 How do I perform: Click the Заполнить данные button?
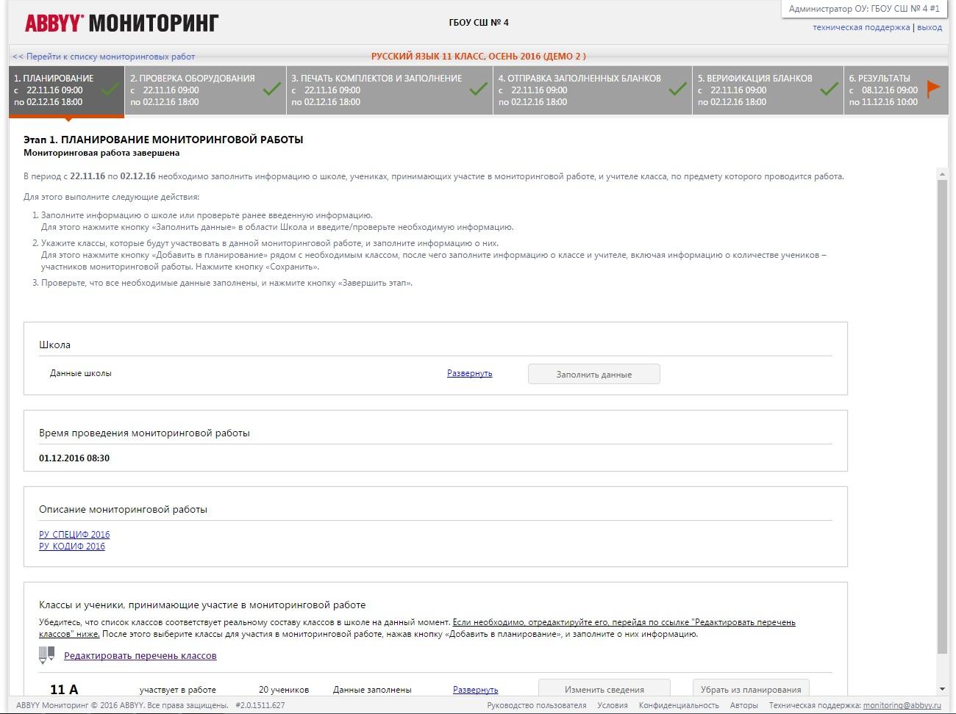point(594,374)
